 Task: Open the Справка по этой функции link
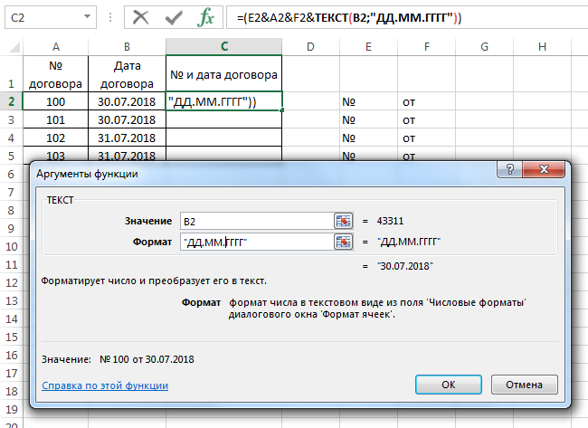[105, 385]
